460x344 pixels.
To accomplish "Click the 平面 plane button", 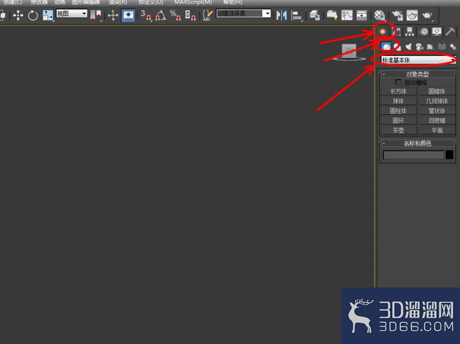I will click(x=437, y=130).
